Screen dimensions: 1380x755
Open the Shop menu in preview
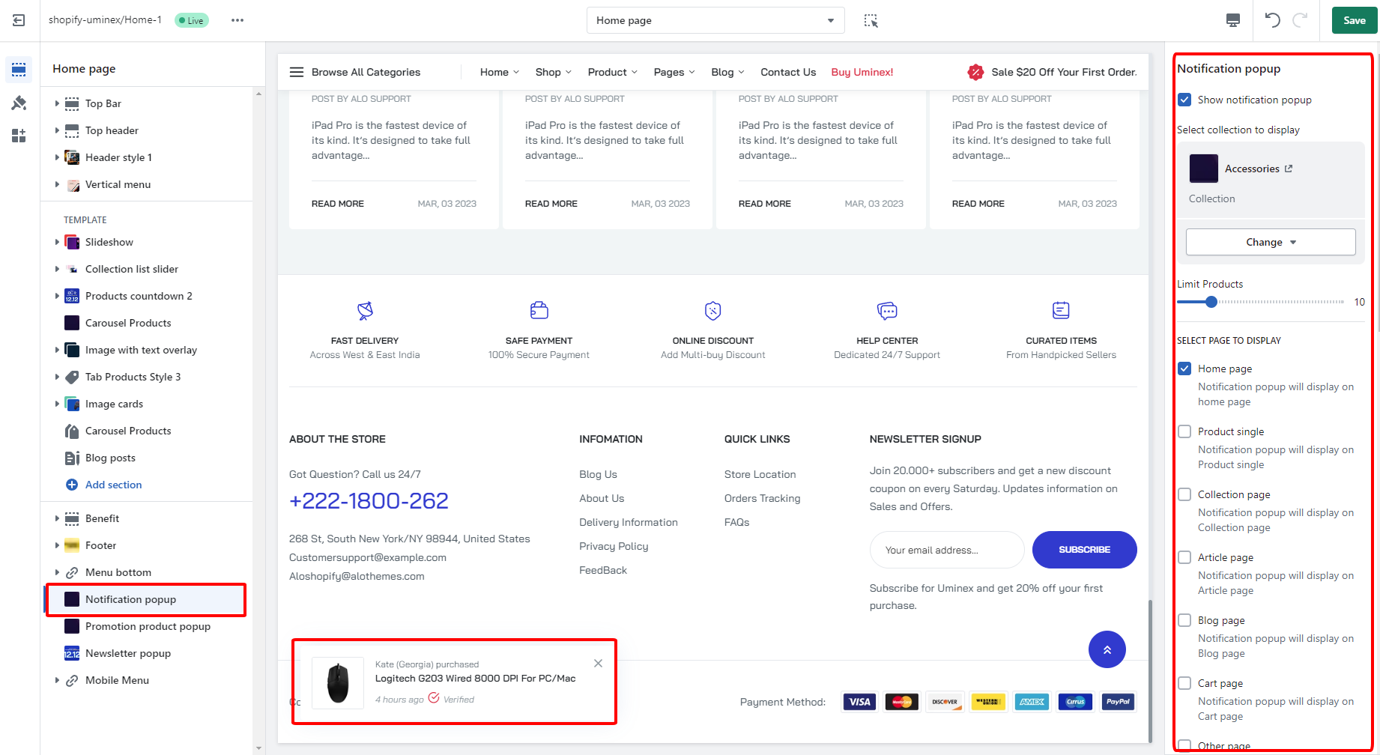click(x=553, y=72)
